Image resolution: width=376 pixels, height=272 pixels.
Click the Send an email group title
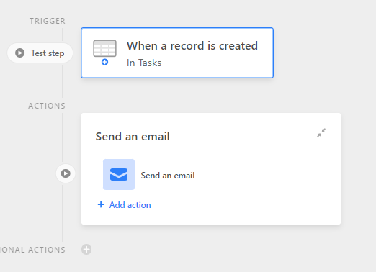point(133,137)
